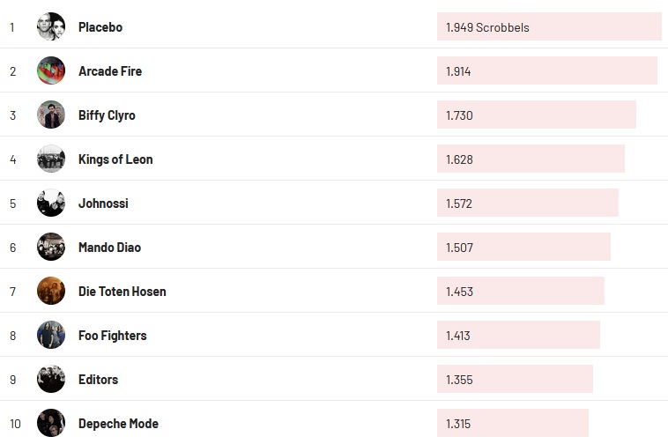The image size is (668, 444).
Task: Select Kings of Leon's avatar picture
Action: coord(51,159)
